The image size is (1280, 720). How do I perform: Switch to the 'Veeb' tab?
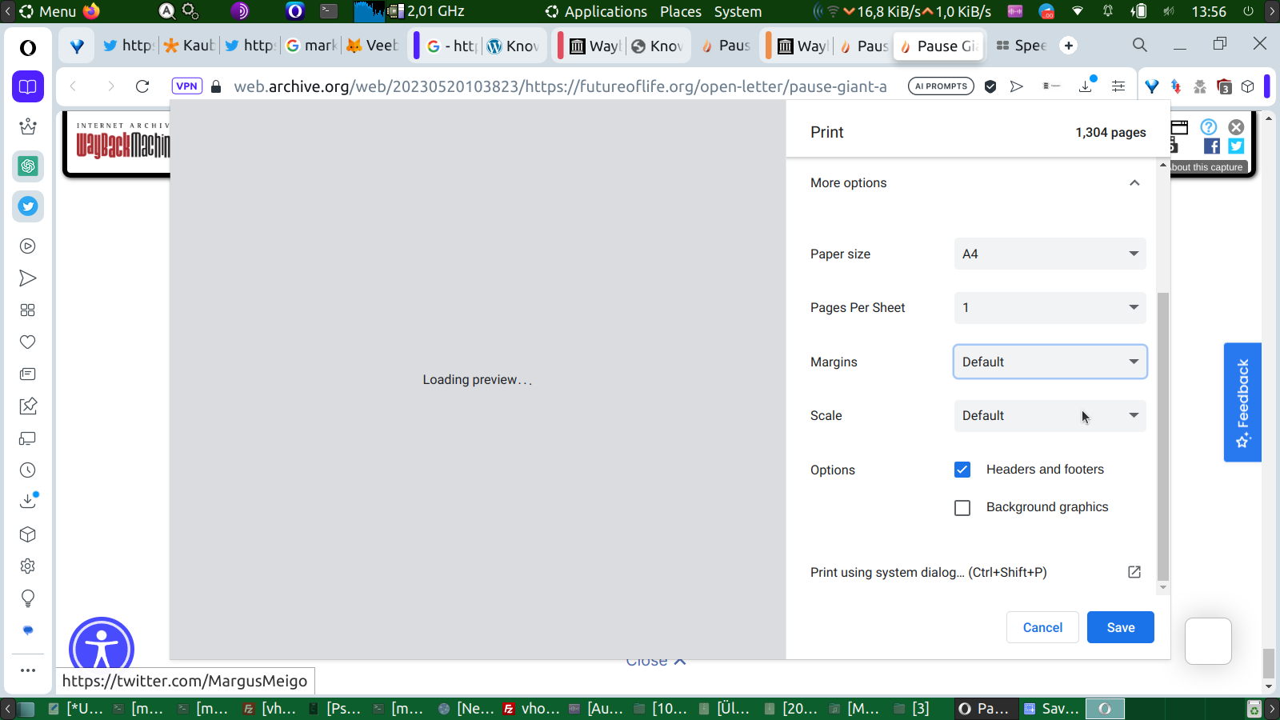(x=373, y=46)
